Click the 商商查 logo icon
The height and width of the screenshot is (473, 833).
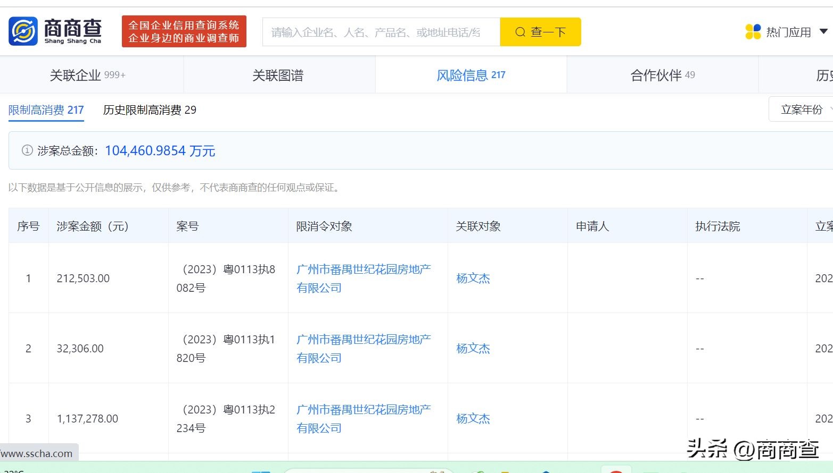click(22, 31)
